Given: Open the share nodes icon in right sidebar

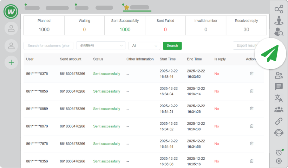Looking at the screenshot, I should click(x=279, y=9).
